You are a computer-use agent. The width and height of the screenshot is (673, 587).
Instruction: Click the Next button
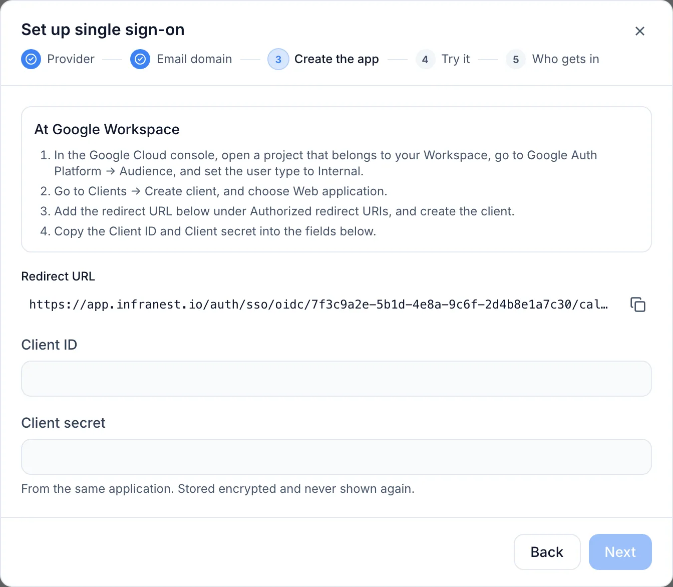click(x=620, y=552)
